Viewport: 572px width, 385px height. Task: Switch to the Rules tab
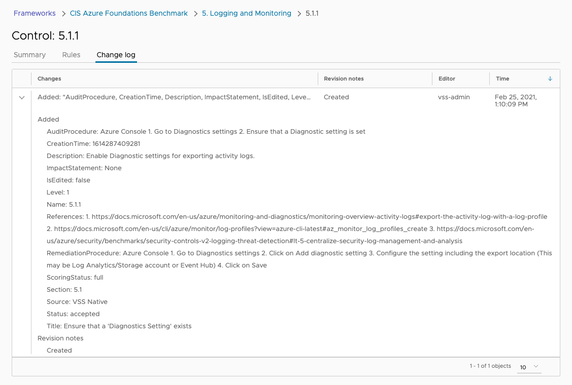coord(71,55)
